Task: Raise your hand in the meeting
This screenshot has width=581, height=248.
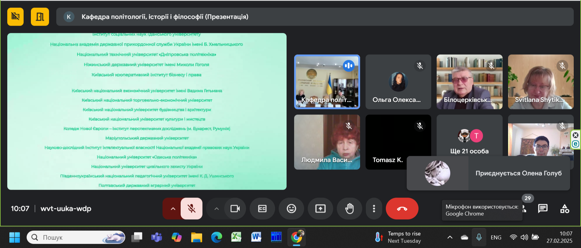Action: [x=349, y=208]
